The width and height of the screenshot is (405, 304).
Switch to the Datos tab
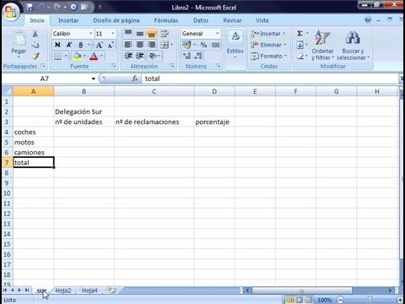201,20
